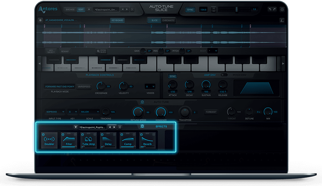Viewport: 322px width, 186px height.
Task: Click the Zoom Slice magnifier button
Action: (x=102, y=51)
